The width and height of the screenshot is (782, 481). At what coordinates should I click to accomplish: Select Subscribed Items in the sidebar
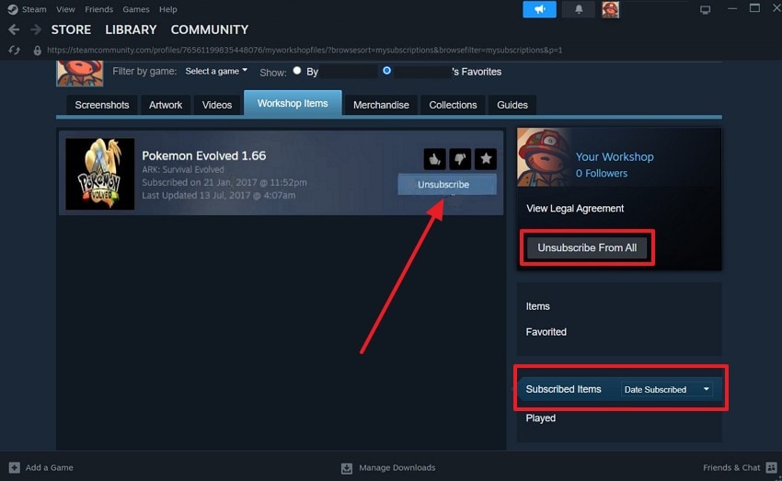pyautogui.click(x=564, y=389)
